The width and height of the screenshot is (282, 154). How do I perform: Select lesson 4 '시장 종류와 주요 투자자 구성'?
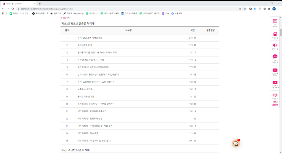tap(91, 60)
